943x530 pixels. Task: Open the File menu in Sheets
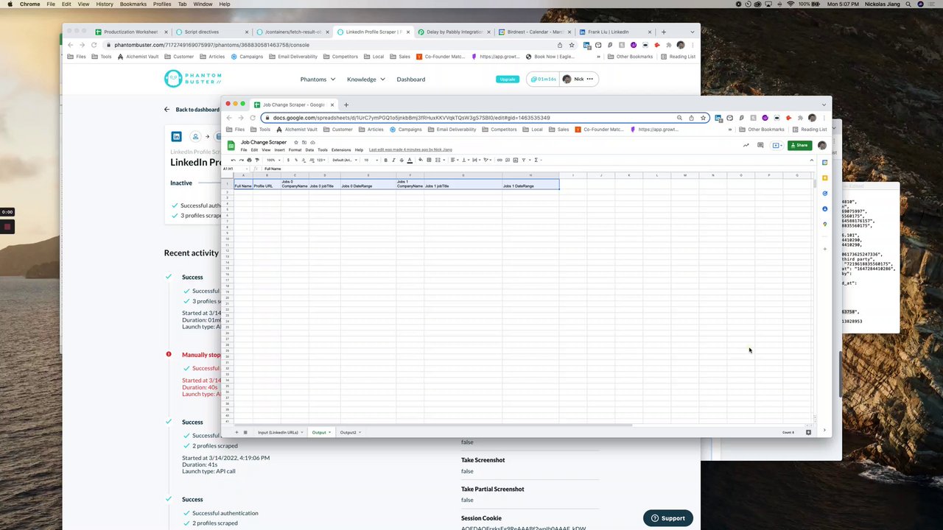(x=244, y=149)
